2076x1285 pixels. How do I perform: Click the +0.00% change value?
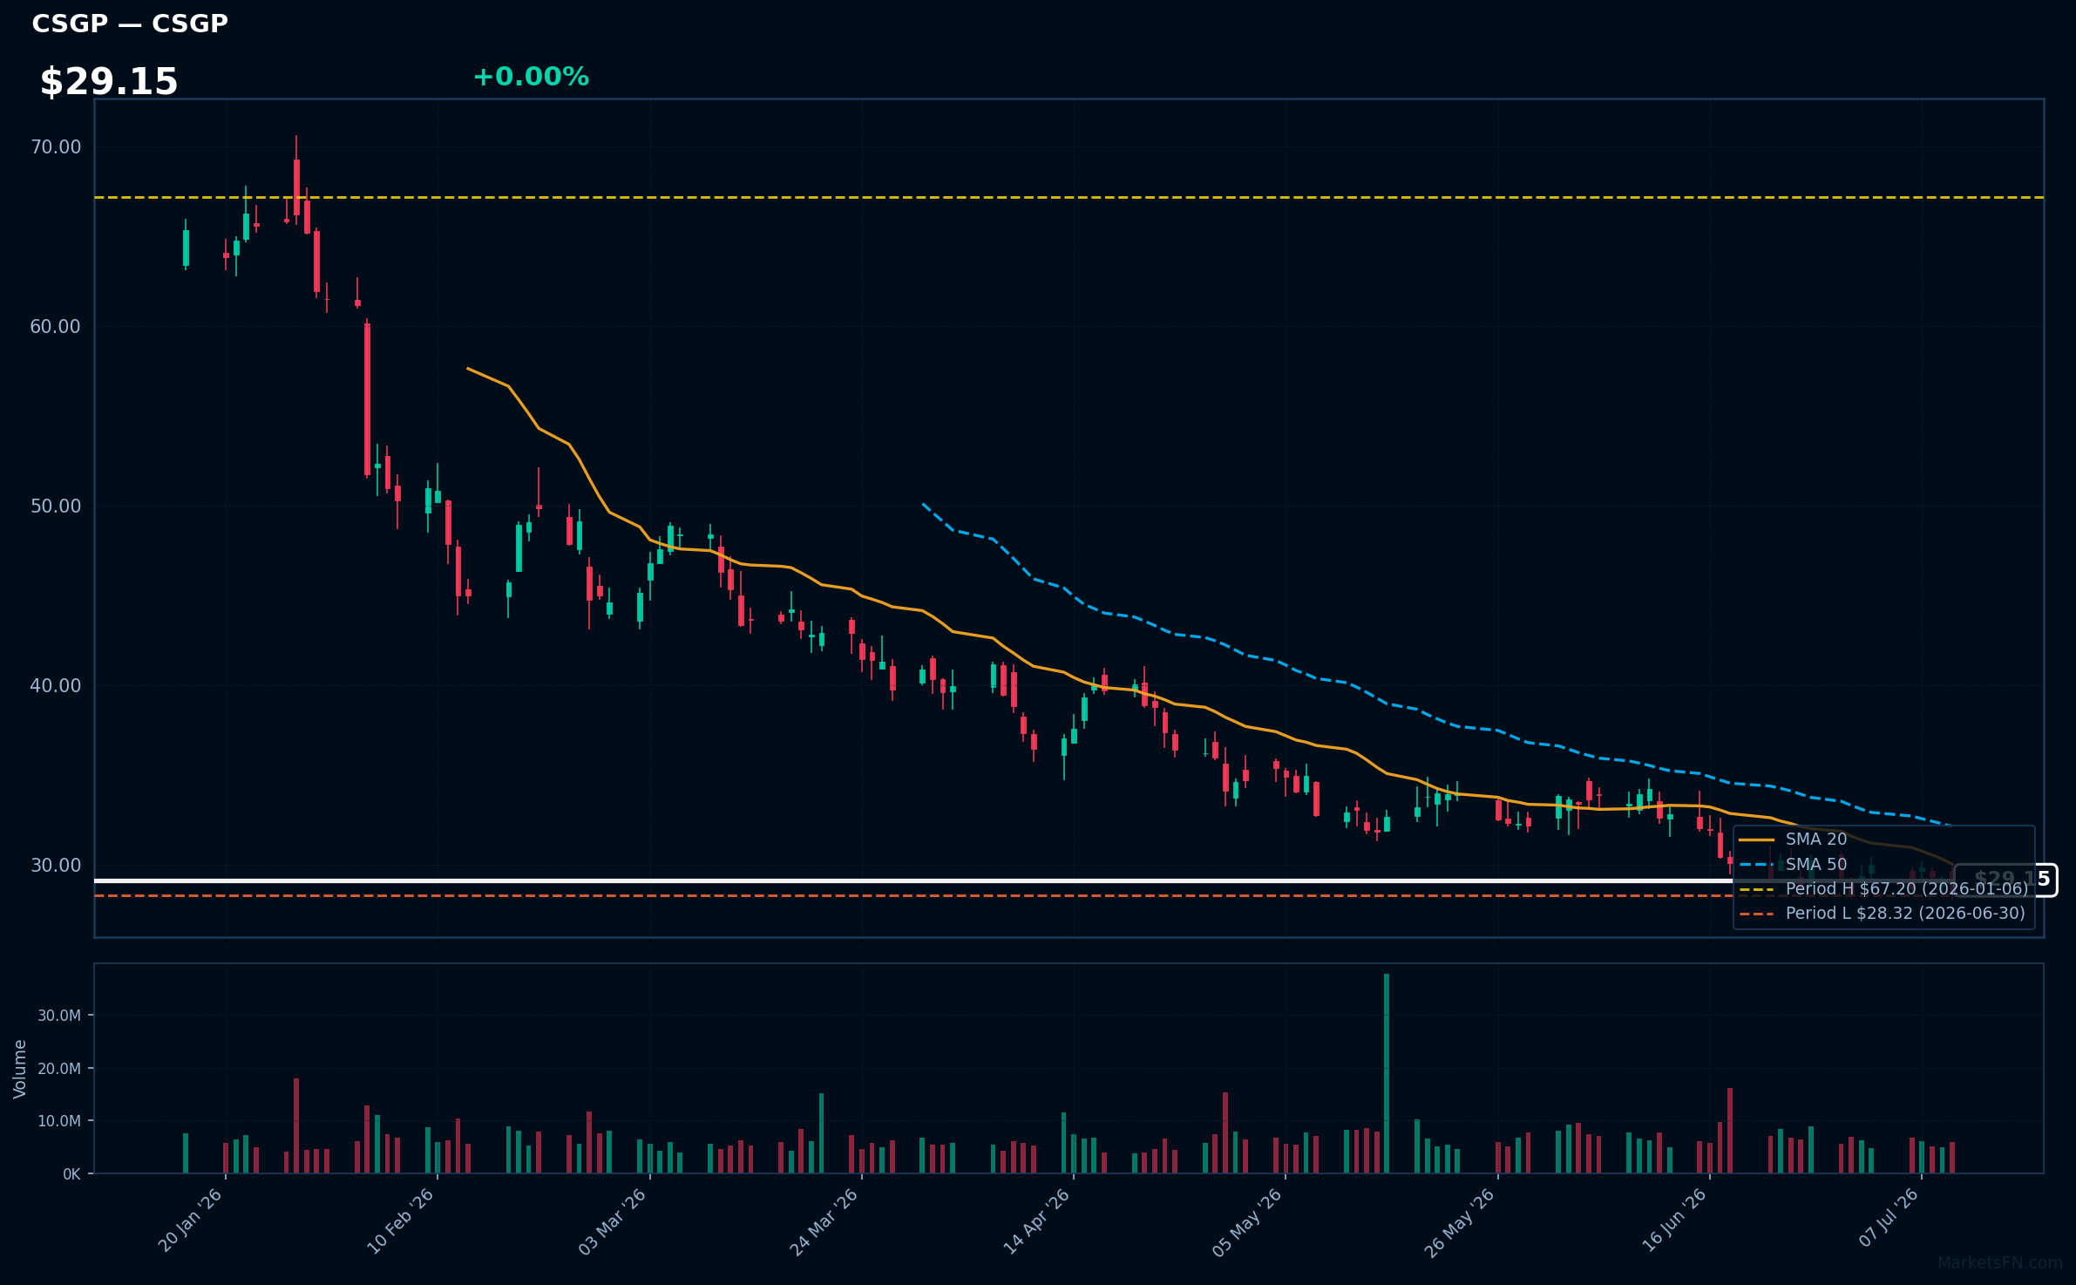(x=531, y=77)
